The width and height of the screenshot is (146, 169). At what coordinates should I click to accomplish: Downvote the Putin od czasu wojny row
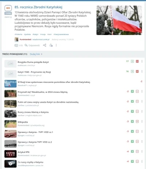click(x=137, y=101)
